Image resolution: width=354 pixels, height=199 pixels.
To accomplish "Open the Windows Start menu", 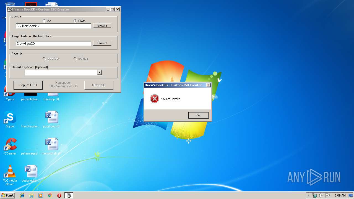I will tap(8, 195).
